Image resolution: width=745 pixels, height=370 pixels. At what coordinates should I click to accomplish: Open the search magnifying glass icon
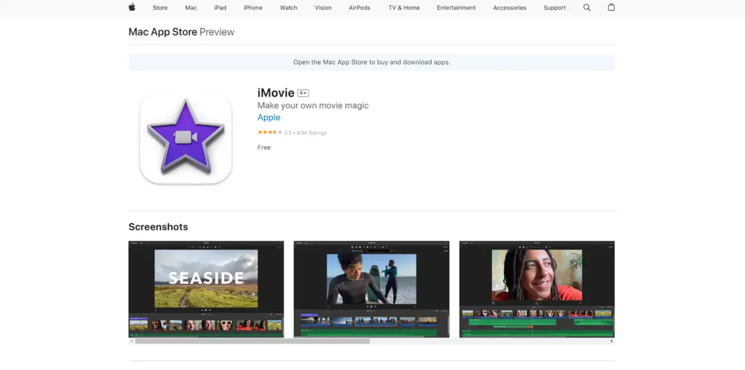[587, 8]
